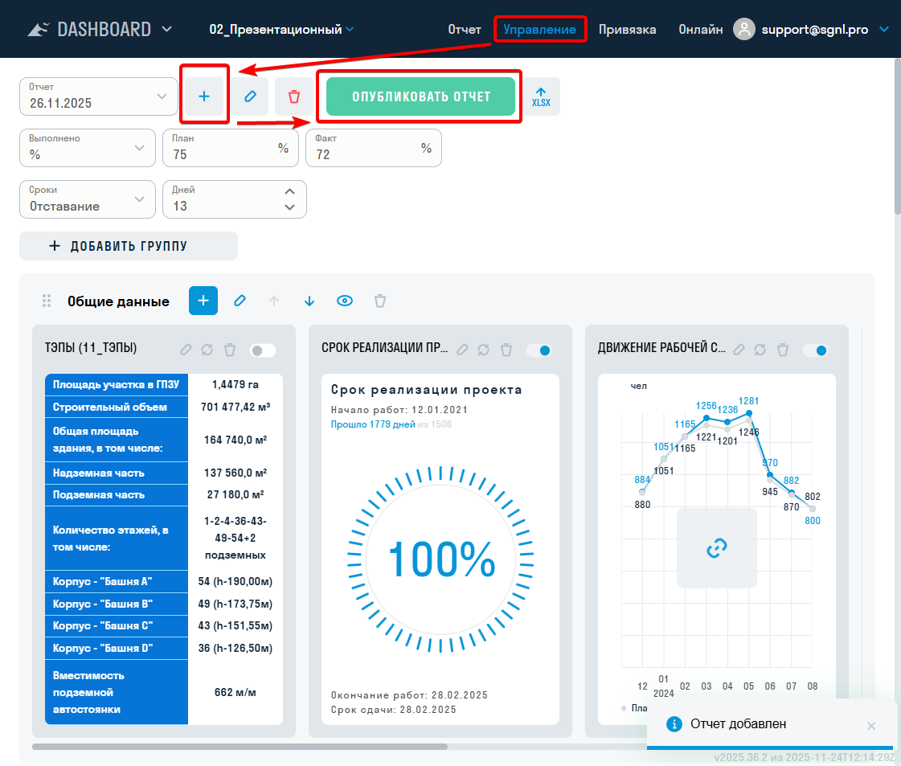
Task: Click blue plus in Общие данные group
Action: point(203,301)
